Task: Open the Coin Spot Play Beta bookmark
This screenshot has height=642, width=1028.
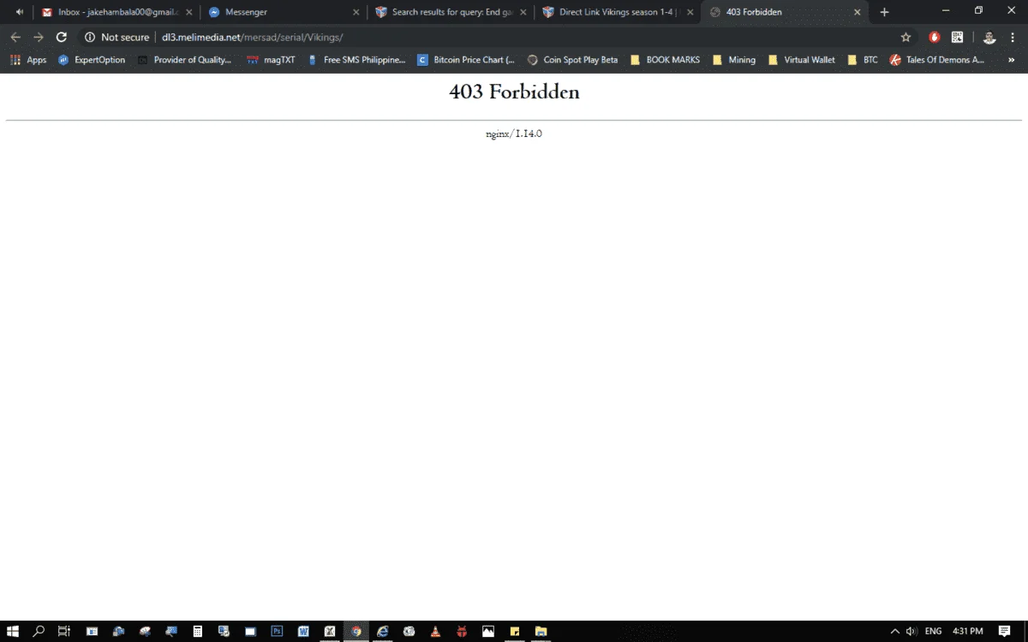Action: (x=573, y=60)
